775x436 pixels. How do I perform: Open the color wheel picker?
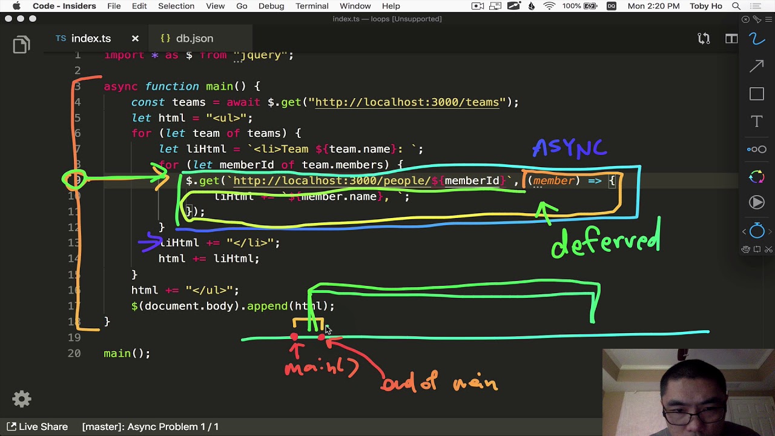[757, 176]
